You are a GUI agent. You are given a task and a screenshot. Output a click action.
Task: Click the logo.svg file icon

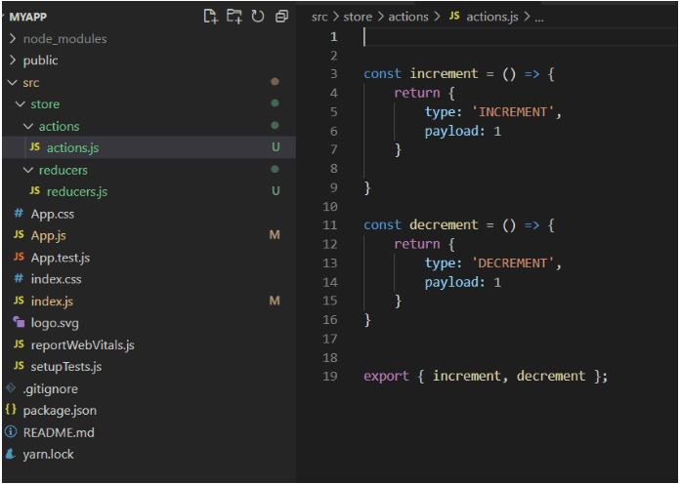pyautogui.click(x=19, y=323)
